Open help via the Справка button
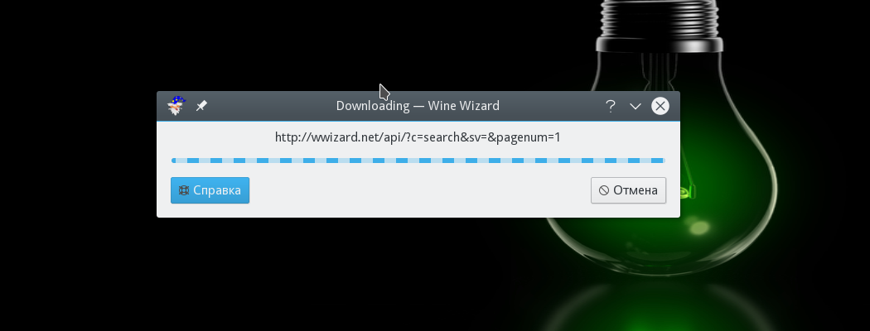Image resolution: width=870 pixels, height=331 pixels. pos(210,190)
